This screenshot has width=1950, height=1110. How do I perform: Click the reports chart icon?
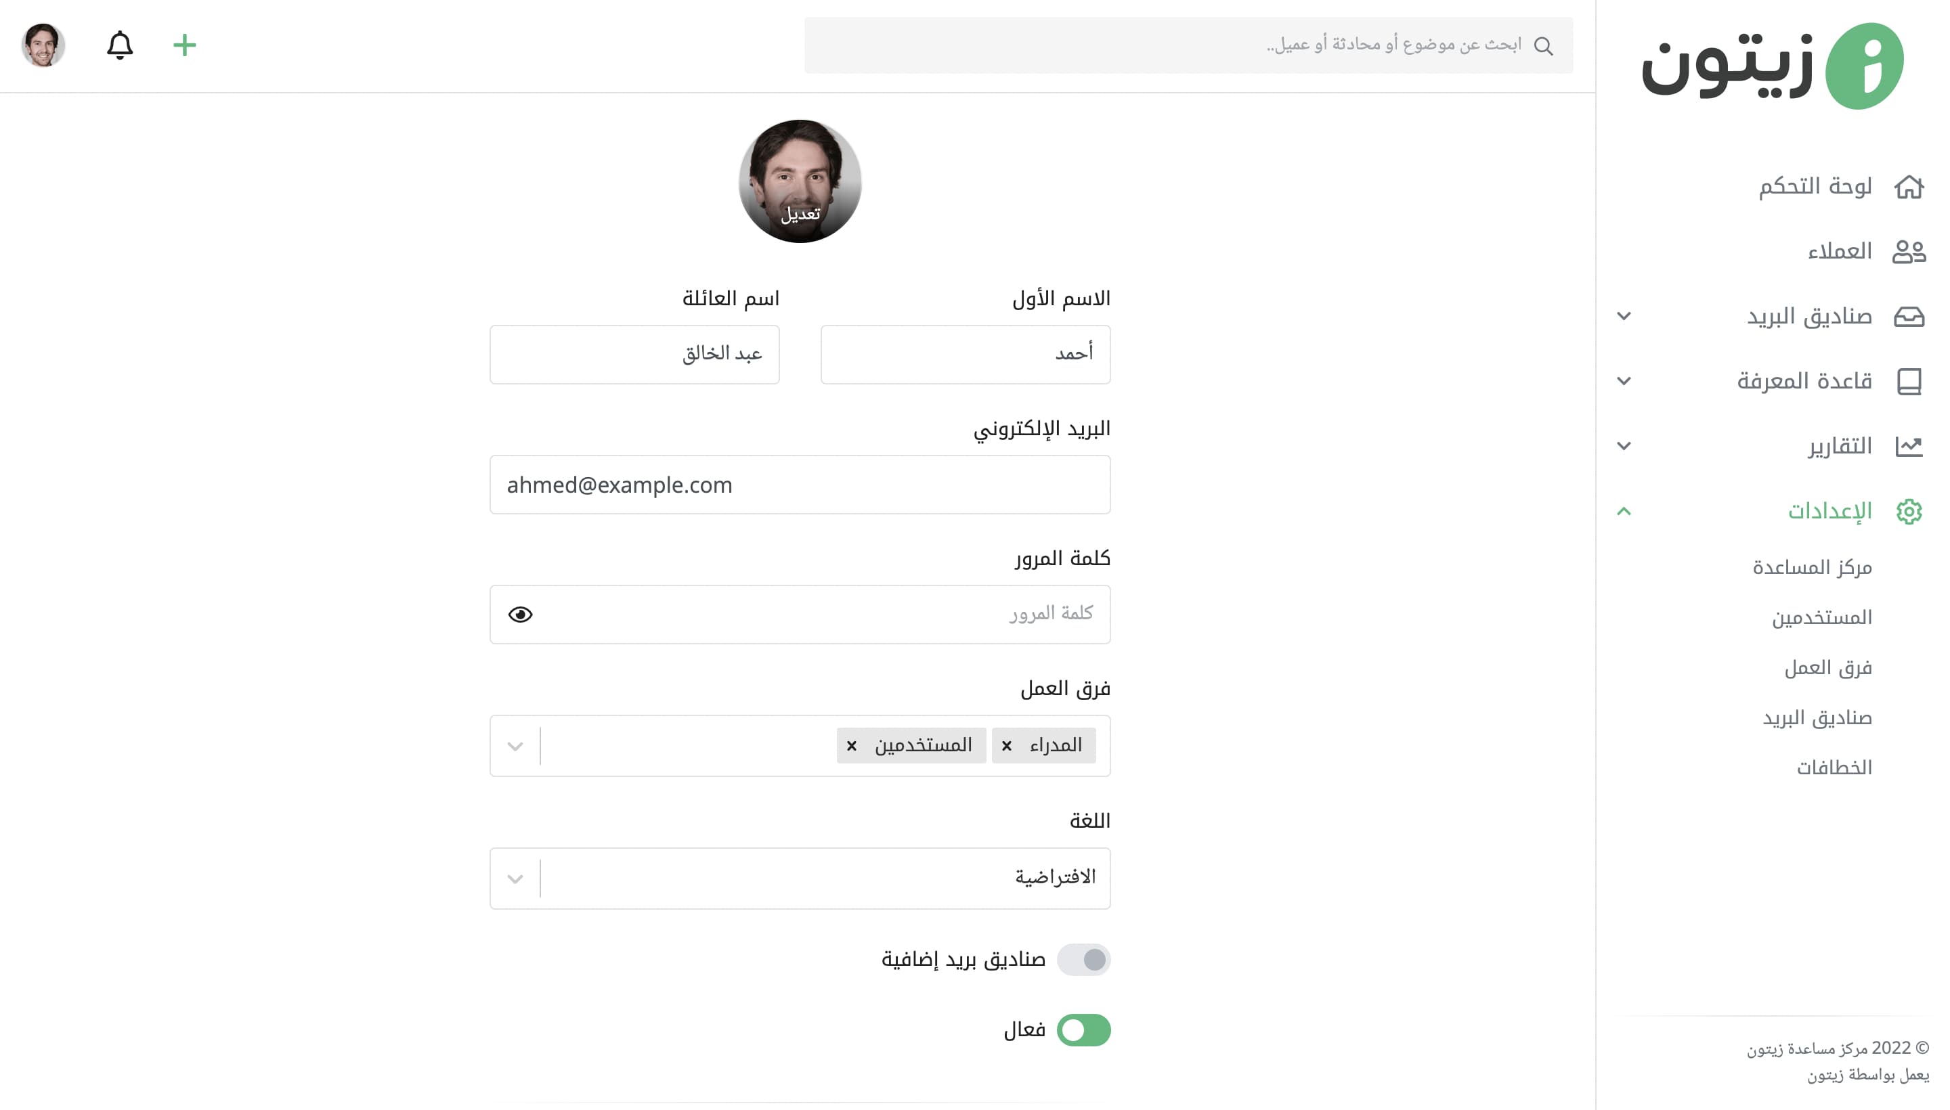click(1909, 446)
